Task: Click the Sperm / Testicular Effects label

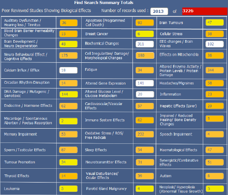Action: (25, 150)
